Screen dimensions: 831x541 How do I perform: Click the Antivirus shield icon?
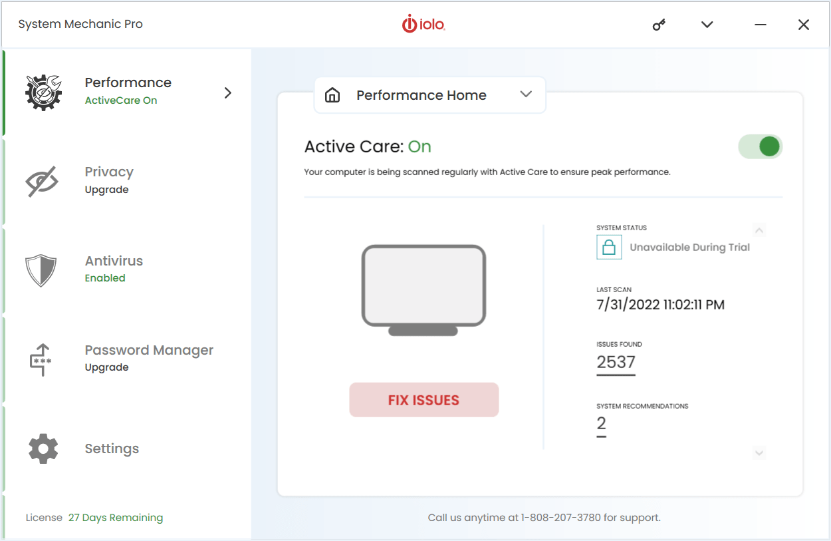click(x=41, y=270)
